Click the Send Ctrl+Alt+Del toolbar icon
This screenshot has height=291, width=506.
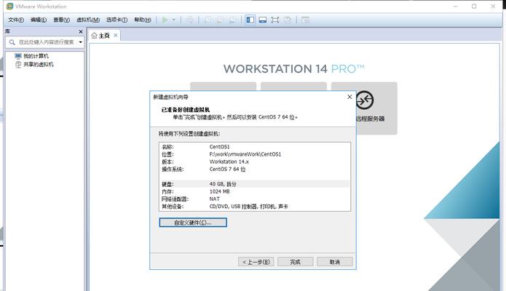[189, 20]
